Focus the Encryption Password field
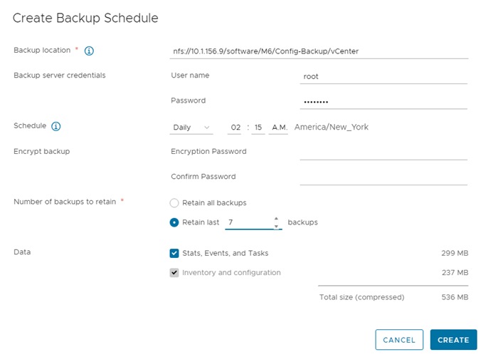 tap(383, 152)
